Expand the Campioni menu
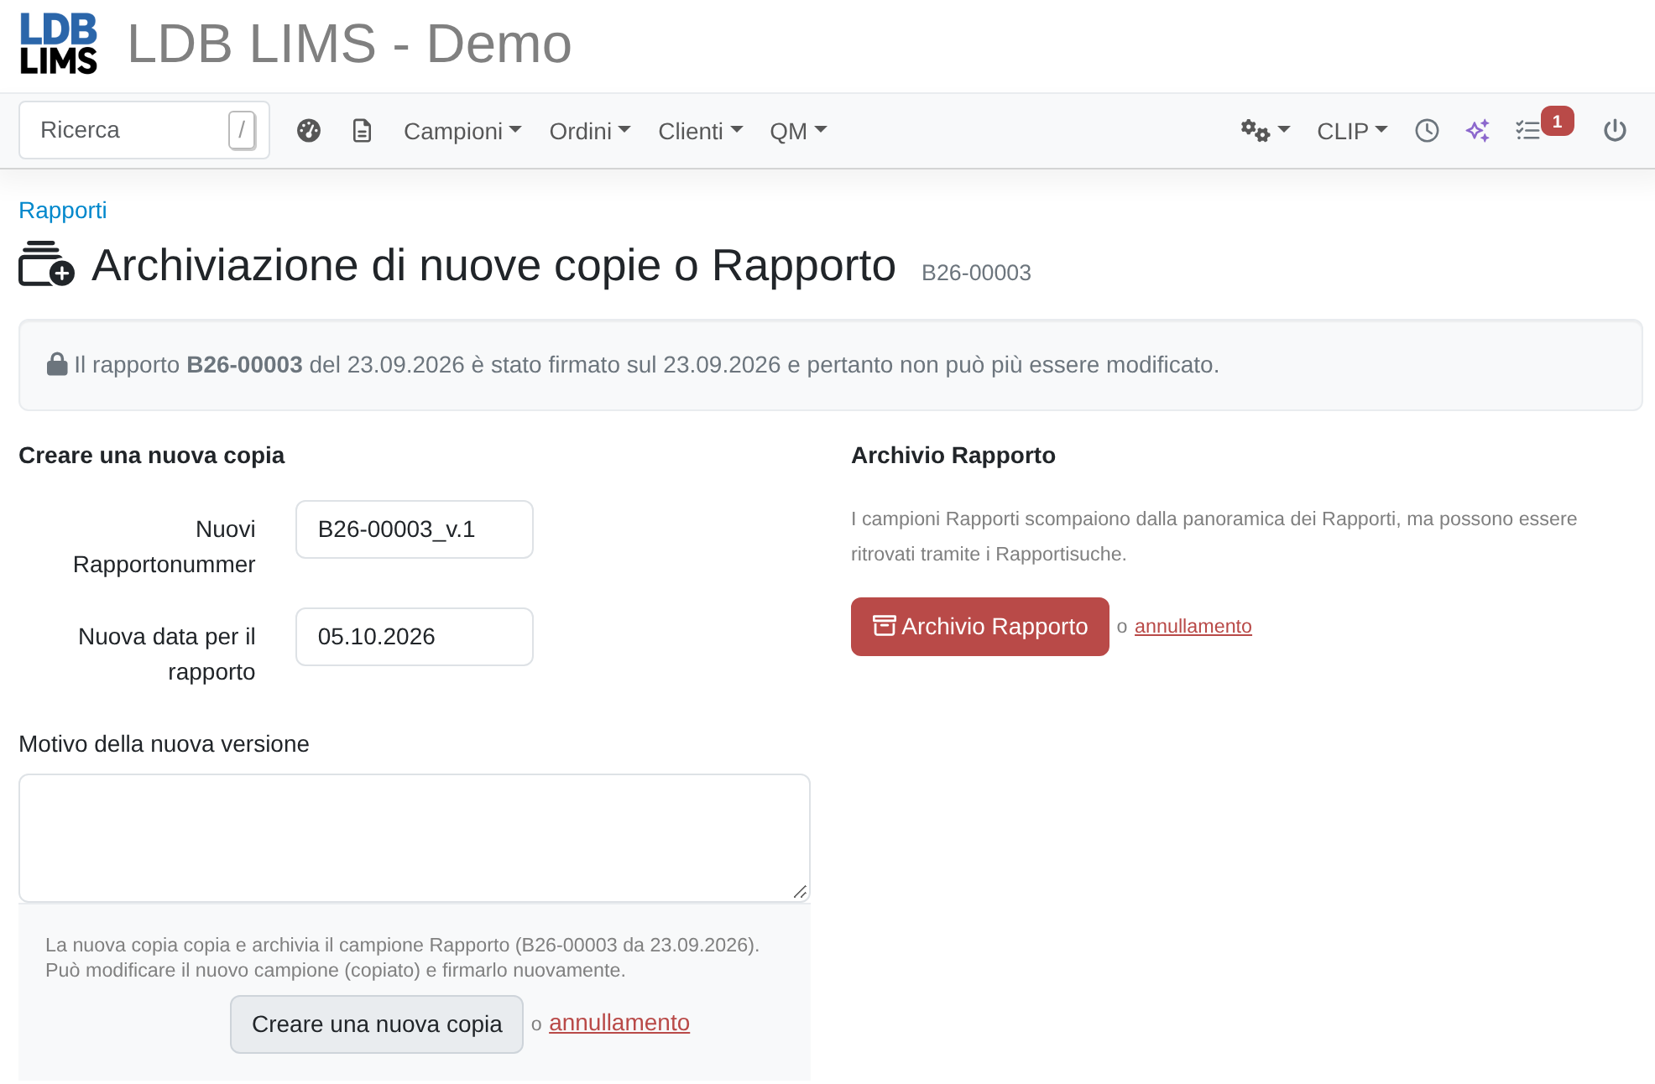1655x1084 pixels. coord(462,131)
